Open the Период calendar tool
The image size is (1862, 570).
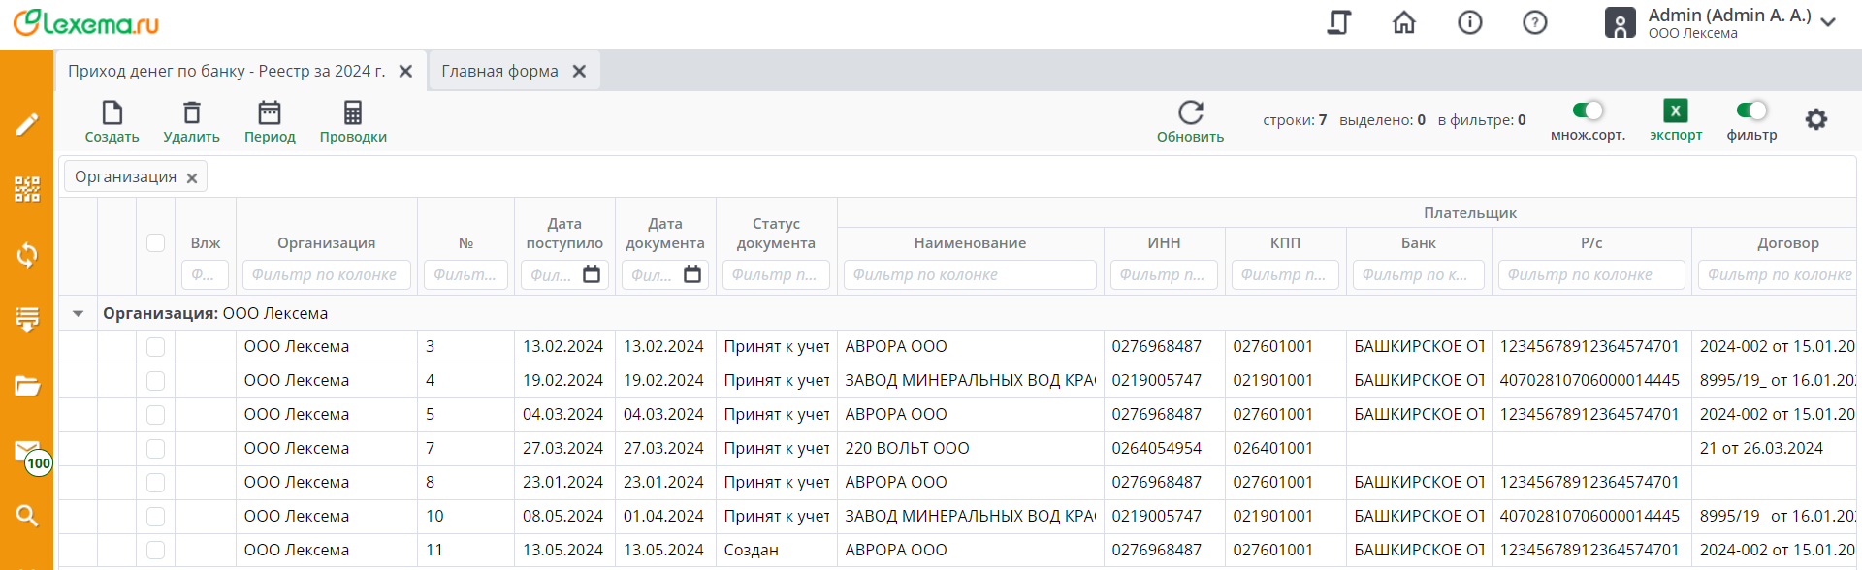270,113
